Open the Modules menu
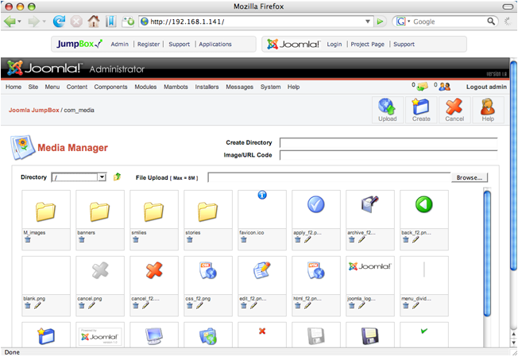Viewport: 518px width, 357px height. 145,87
